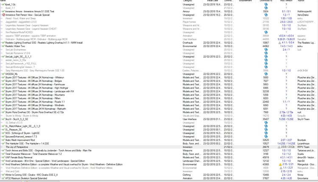Click the blue download icon for NonReplacerModsPACKED
318x182 pixels.
coord(266,32)
